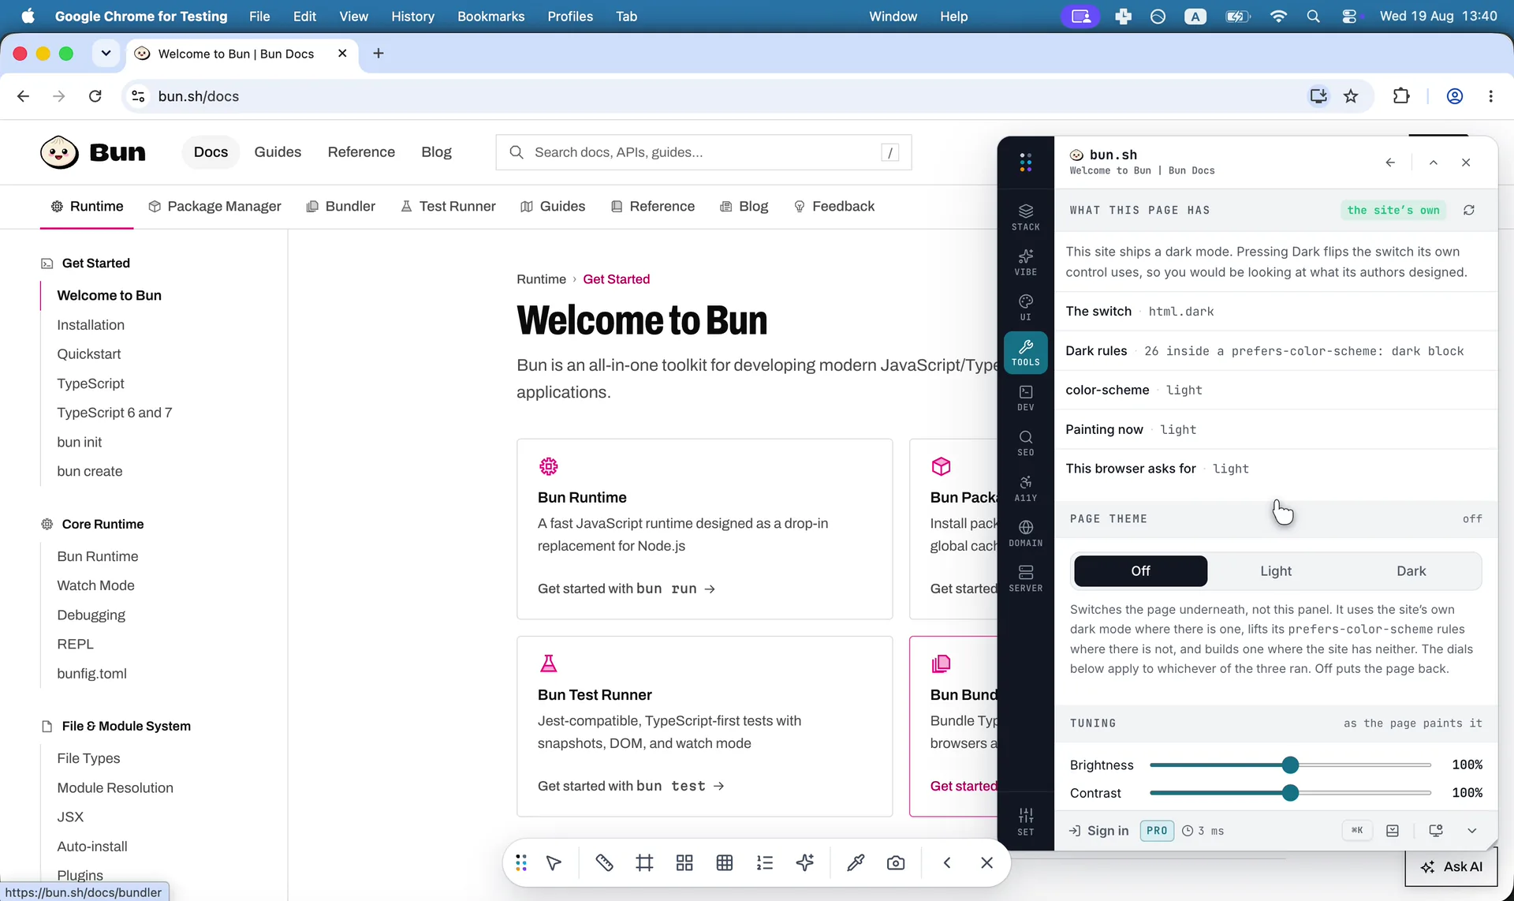The height and width of the screenshot is (901, 1514).
Task: Open Watch Mode in the sidebar
Action: coord(95,585)
